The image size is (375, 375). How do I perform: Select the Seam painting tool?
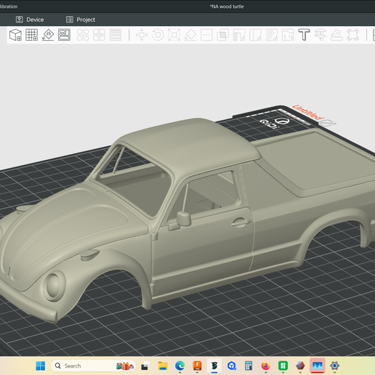255,35
